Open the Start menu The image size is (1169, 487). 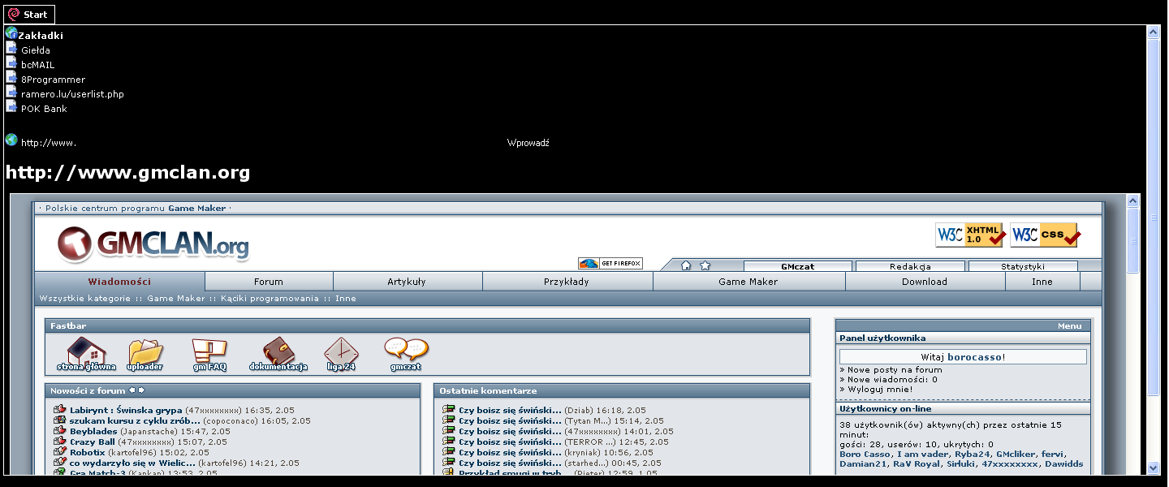pos(31,14)
